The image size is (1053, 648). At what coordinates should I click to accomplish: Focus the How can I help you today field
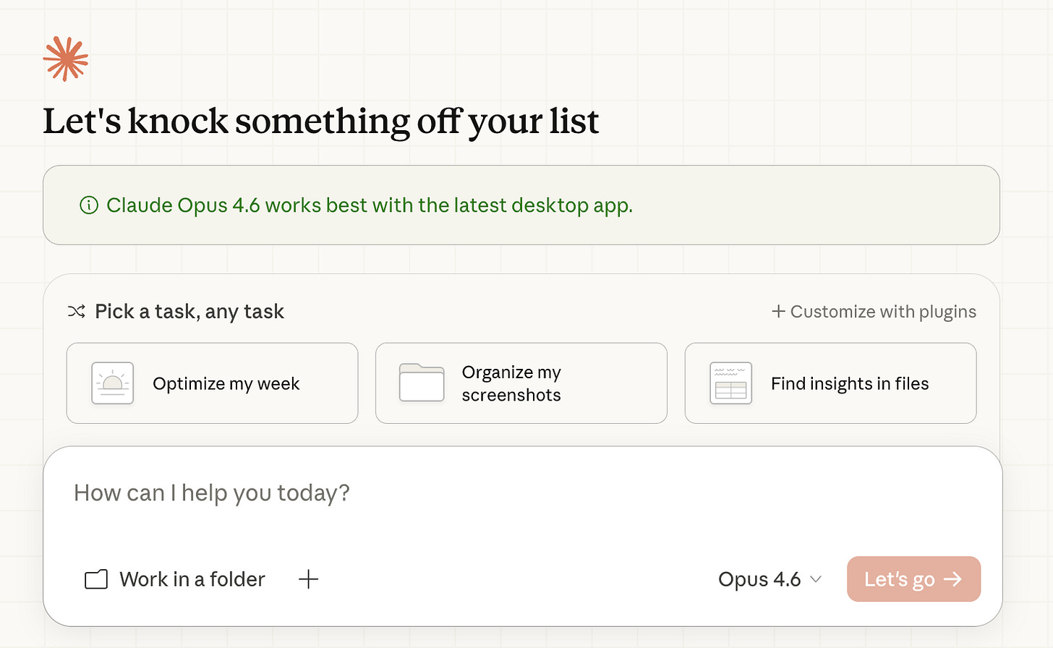click(523, 493)
